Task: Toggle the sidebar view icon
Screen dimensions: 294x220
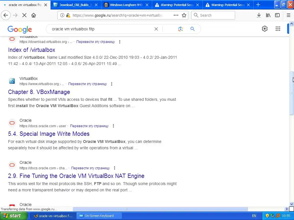Action: [277, 15]
